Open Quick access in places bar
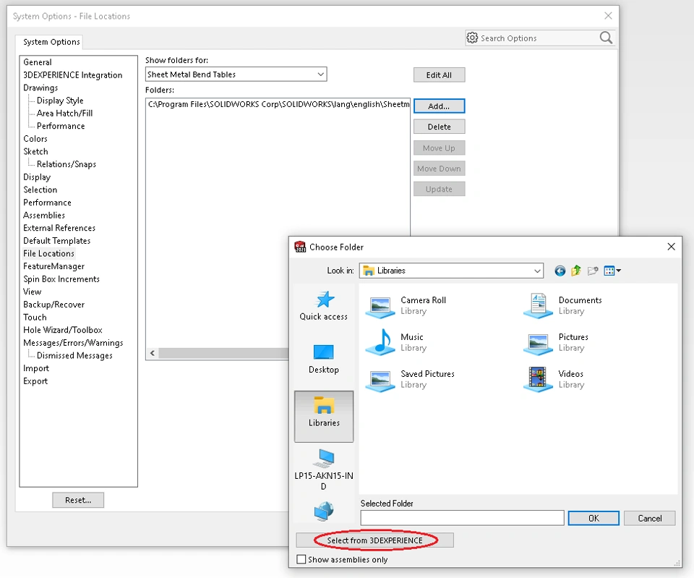The image size is (694, 578). pos(324,306)
